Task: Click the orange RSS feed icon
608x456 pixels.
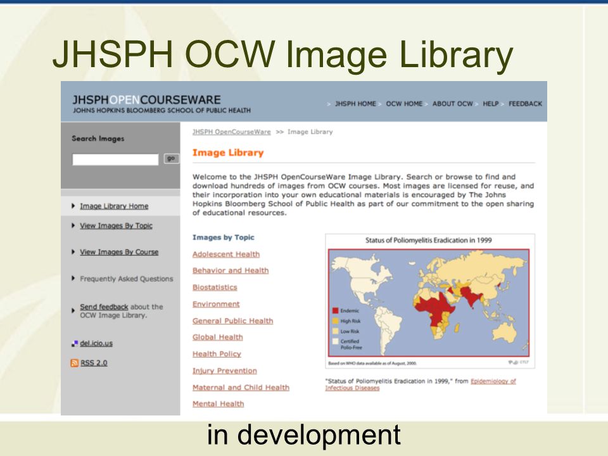Action: click(x=75, y=363)
